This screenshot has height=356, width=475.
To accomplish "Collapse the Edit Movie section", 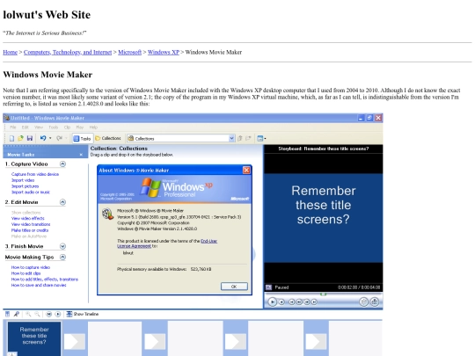I will click(x=62, y=202).
